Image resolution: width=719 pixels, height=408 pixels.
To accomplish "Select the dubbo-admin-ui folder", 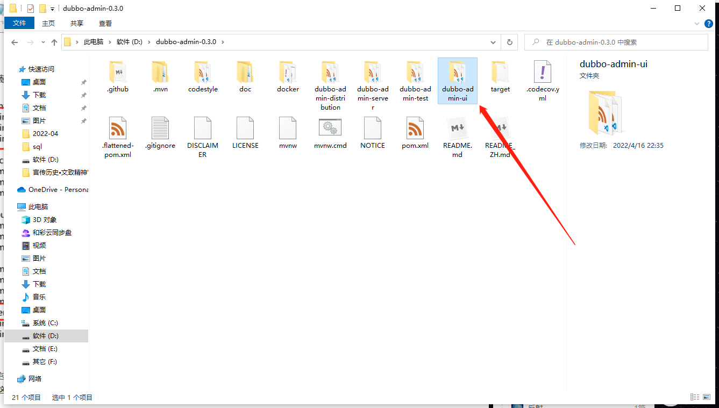I will (x=458, y=81).
